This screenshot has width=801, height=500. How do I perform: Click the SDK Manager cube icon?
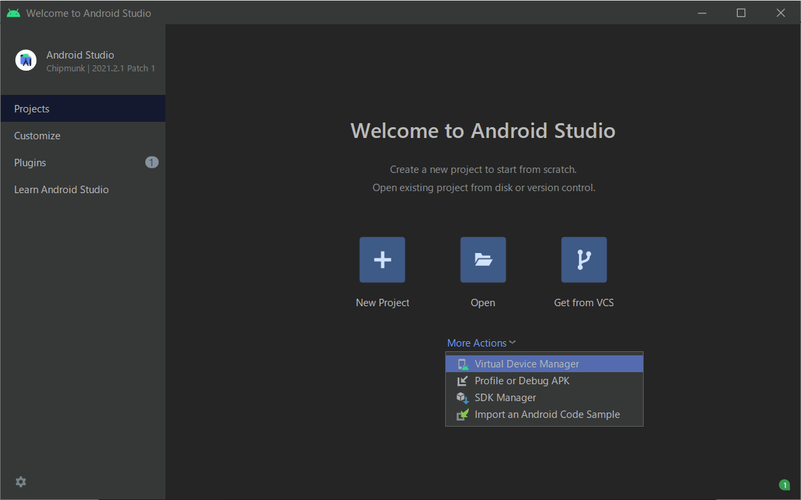(x=463, y=398)
